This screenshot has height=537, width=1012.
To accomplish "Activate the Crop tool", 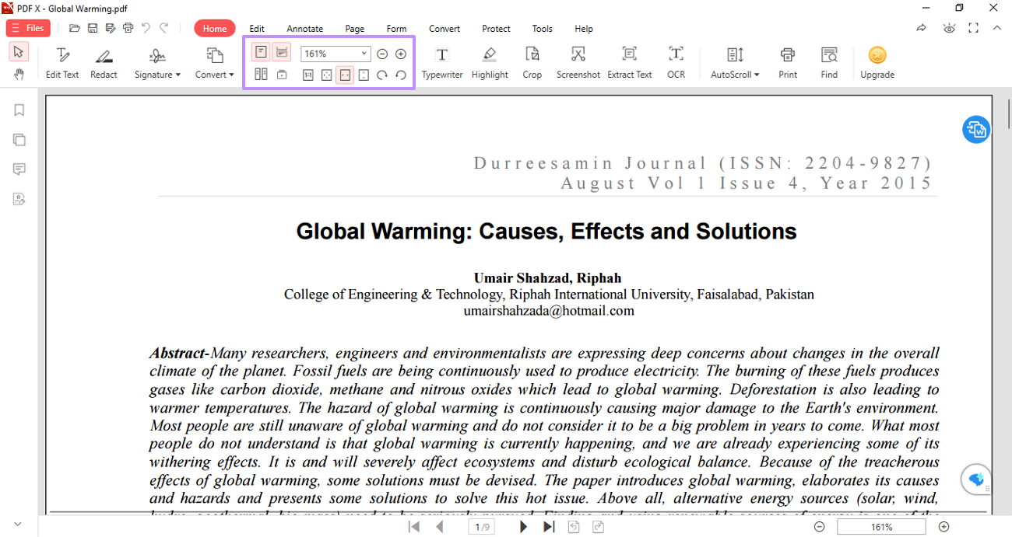I will pyautogui.click(x=532, y=62).
